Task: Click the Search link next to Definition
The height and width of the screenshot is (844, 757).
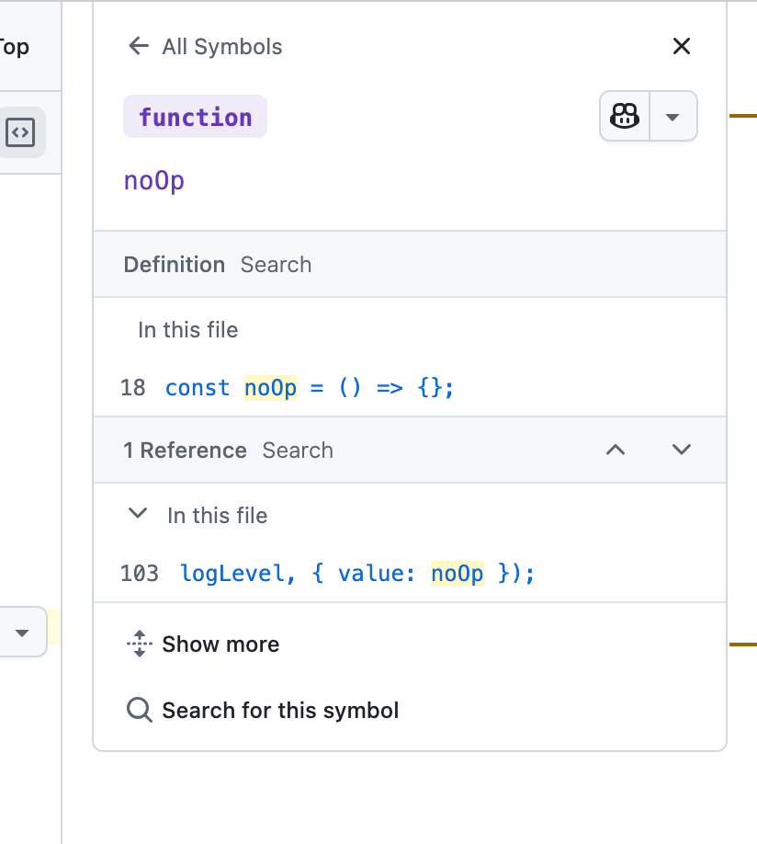Action: [276, 265]
